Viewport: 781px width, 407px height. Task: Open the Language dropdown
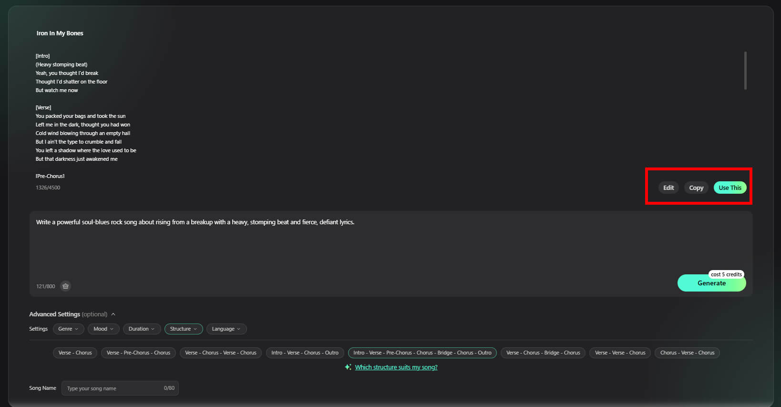(x=226, y=329)
